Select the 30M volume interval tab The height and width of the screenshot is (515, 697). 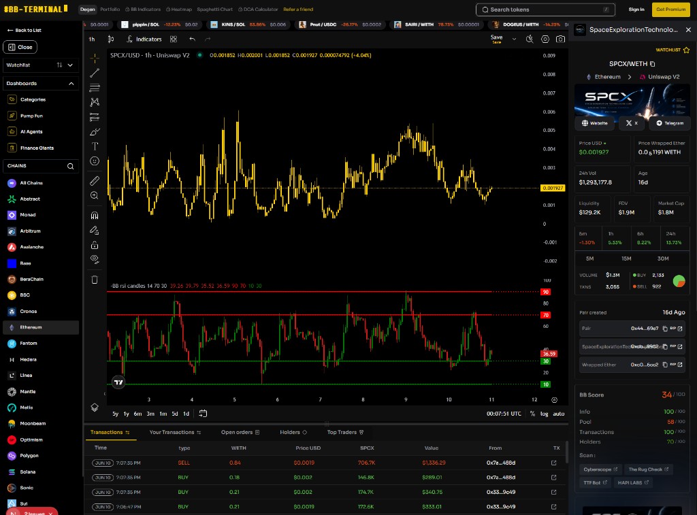(x=663, y=259)
